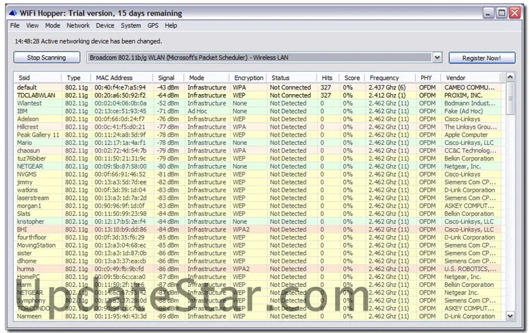Sort by the PHY column header
Image resolution: width=529 pixels, height=333 pixels.
pos(428,78)
